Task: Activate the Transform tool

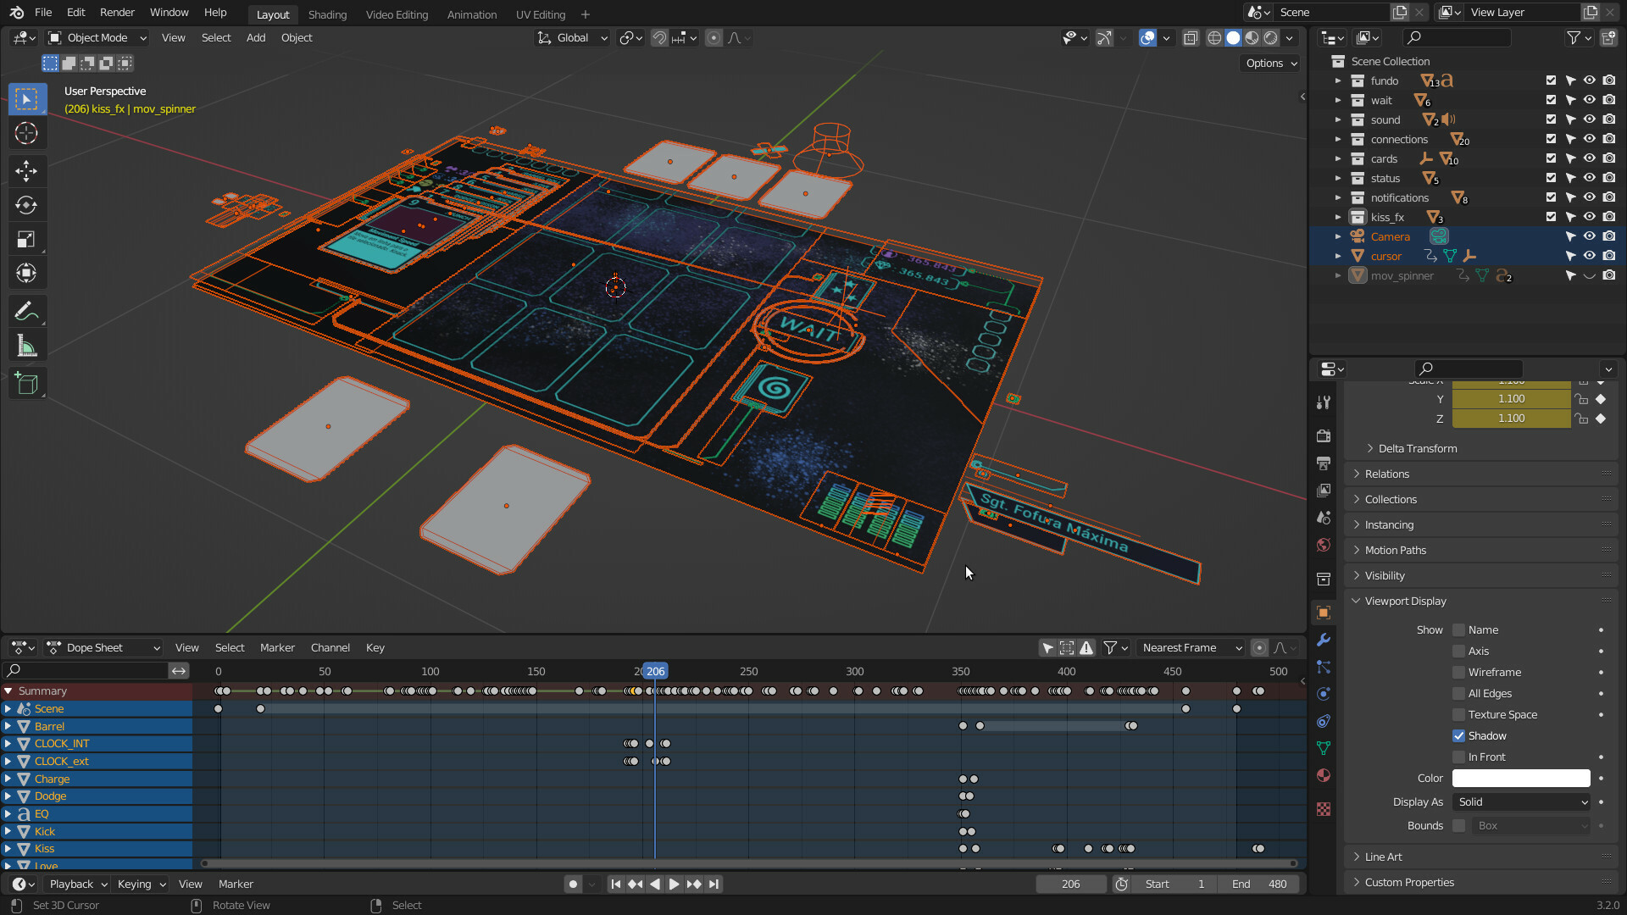Action: (x=26, y=273)
